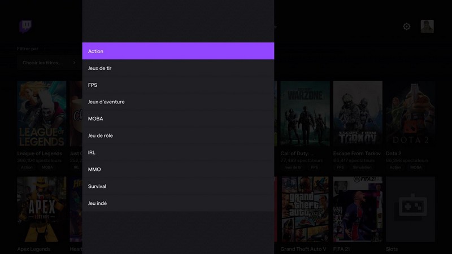Click the Slots category title
Viewport: 452px width, 254px height.
[392, 249]
